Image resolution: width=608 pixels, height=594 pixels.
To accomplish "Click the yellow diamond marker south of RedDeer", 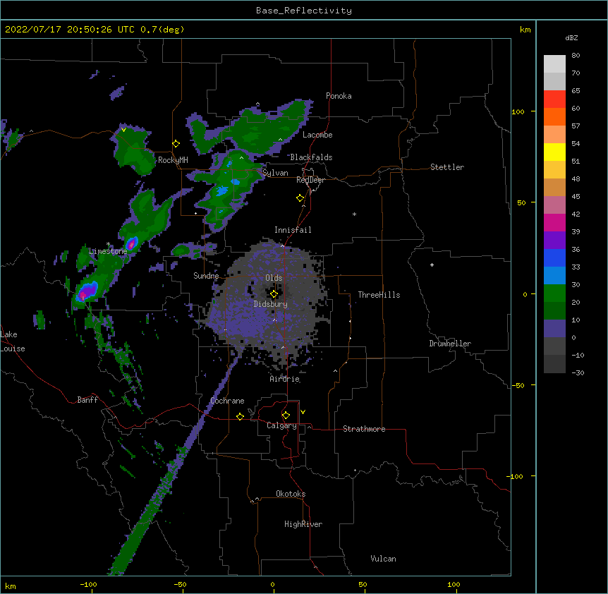I will click(300, 198).
